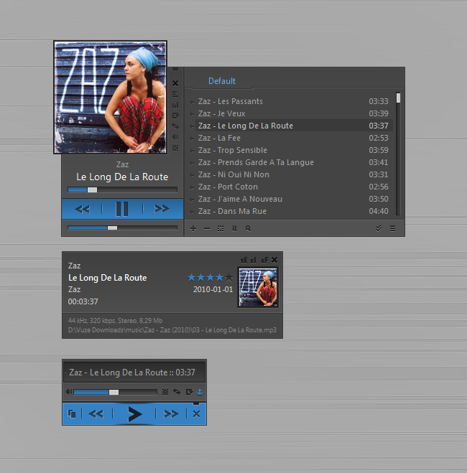Click the second icon in the track info popup header
This screenshot has width=467, height=473.
click(253, 260)
